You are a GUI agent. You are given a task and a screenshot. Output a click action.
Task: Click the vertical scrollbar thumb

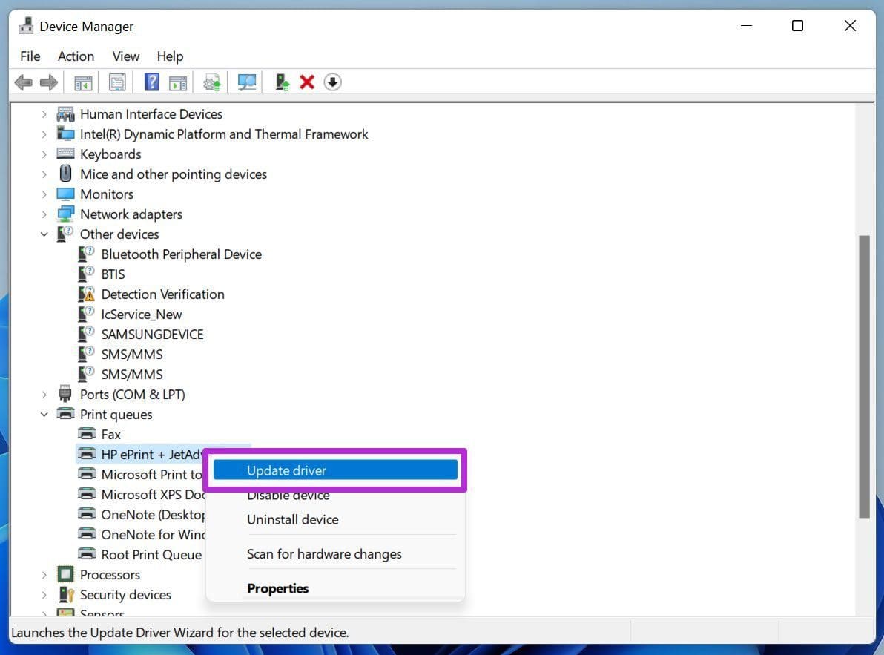point(864,376)
